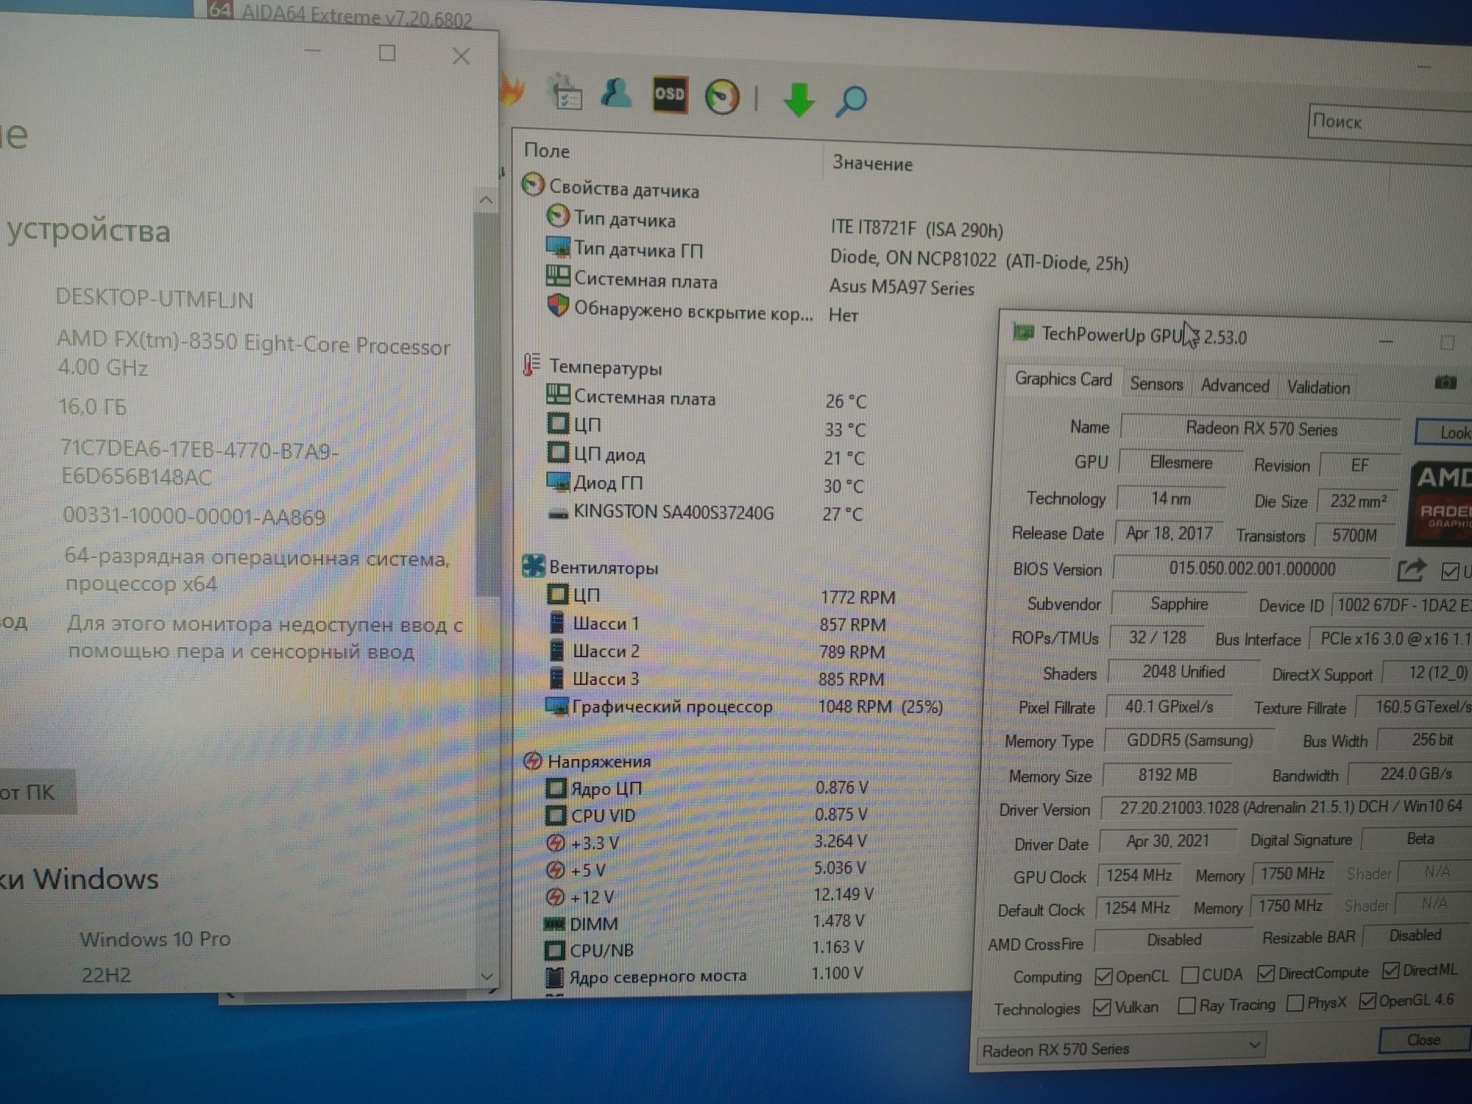Click the AIDA64 sensor gauge toolbar icon
Viewport: 1472px width, 1104px height.
click(x=722, y=97)
